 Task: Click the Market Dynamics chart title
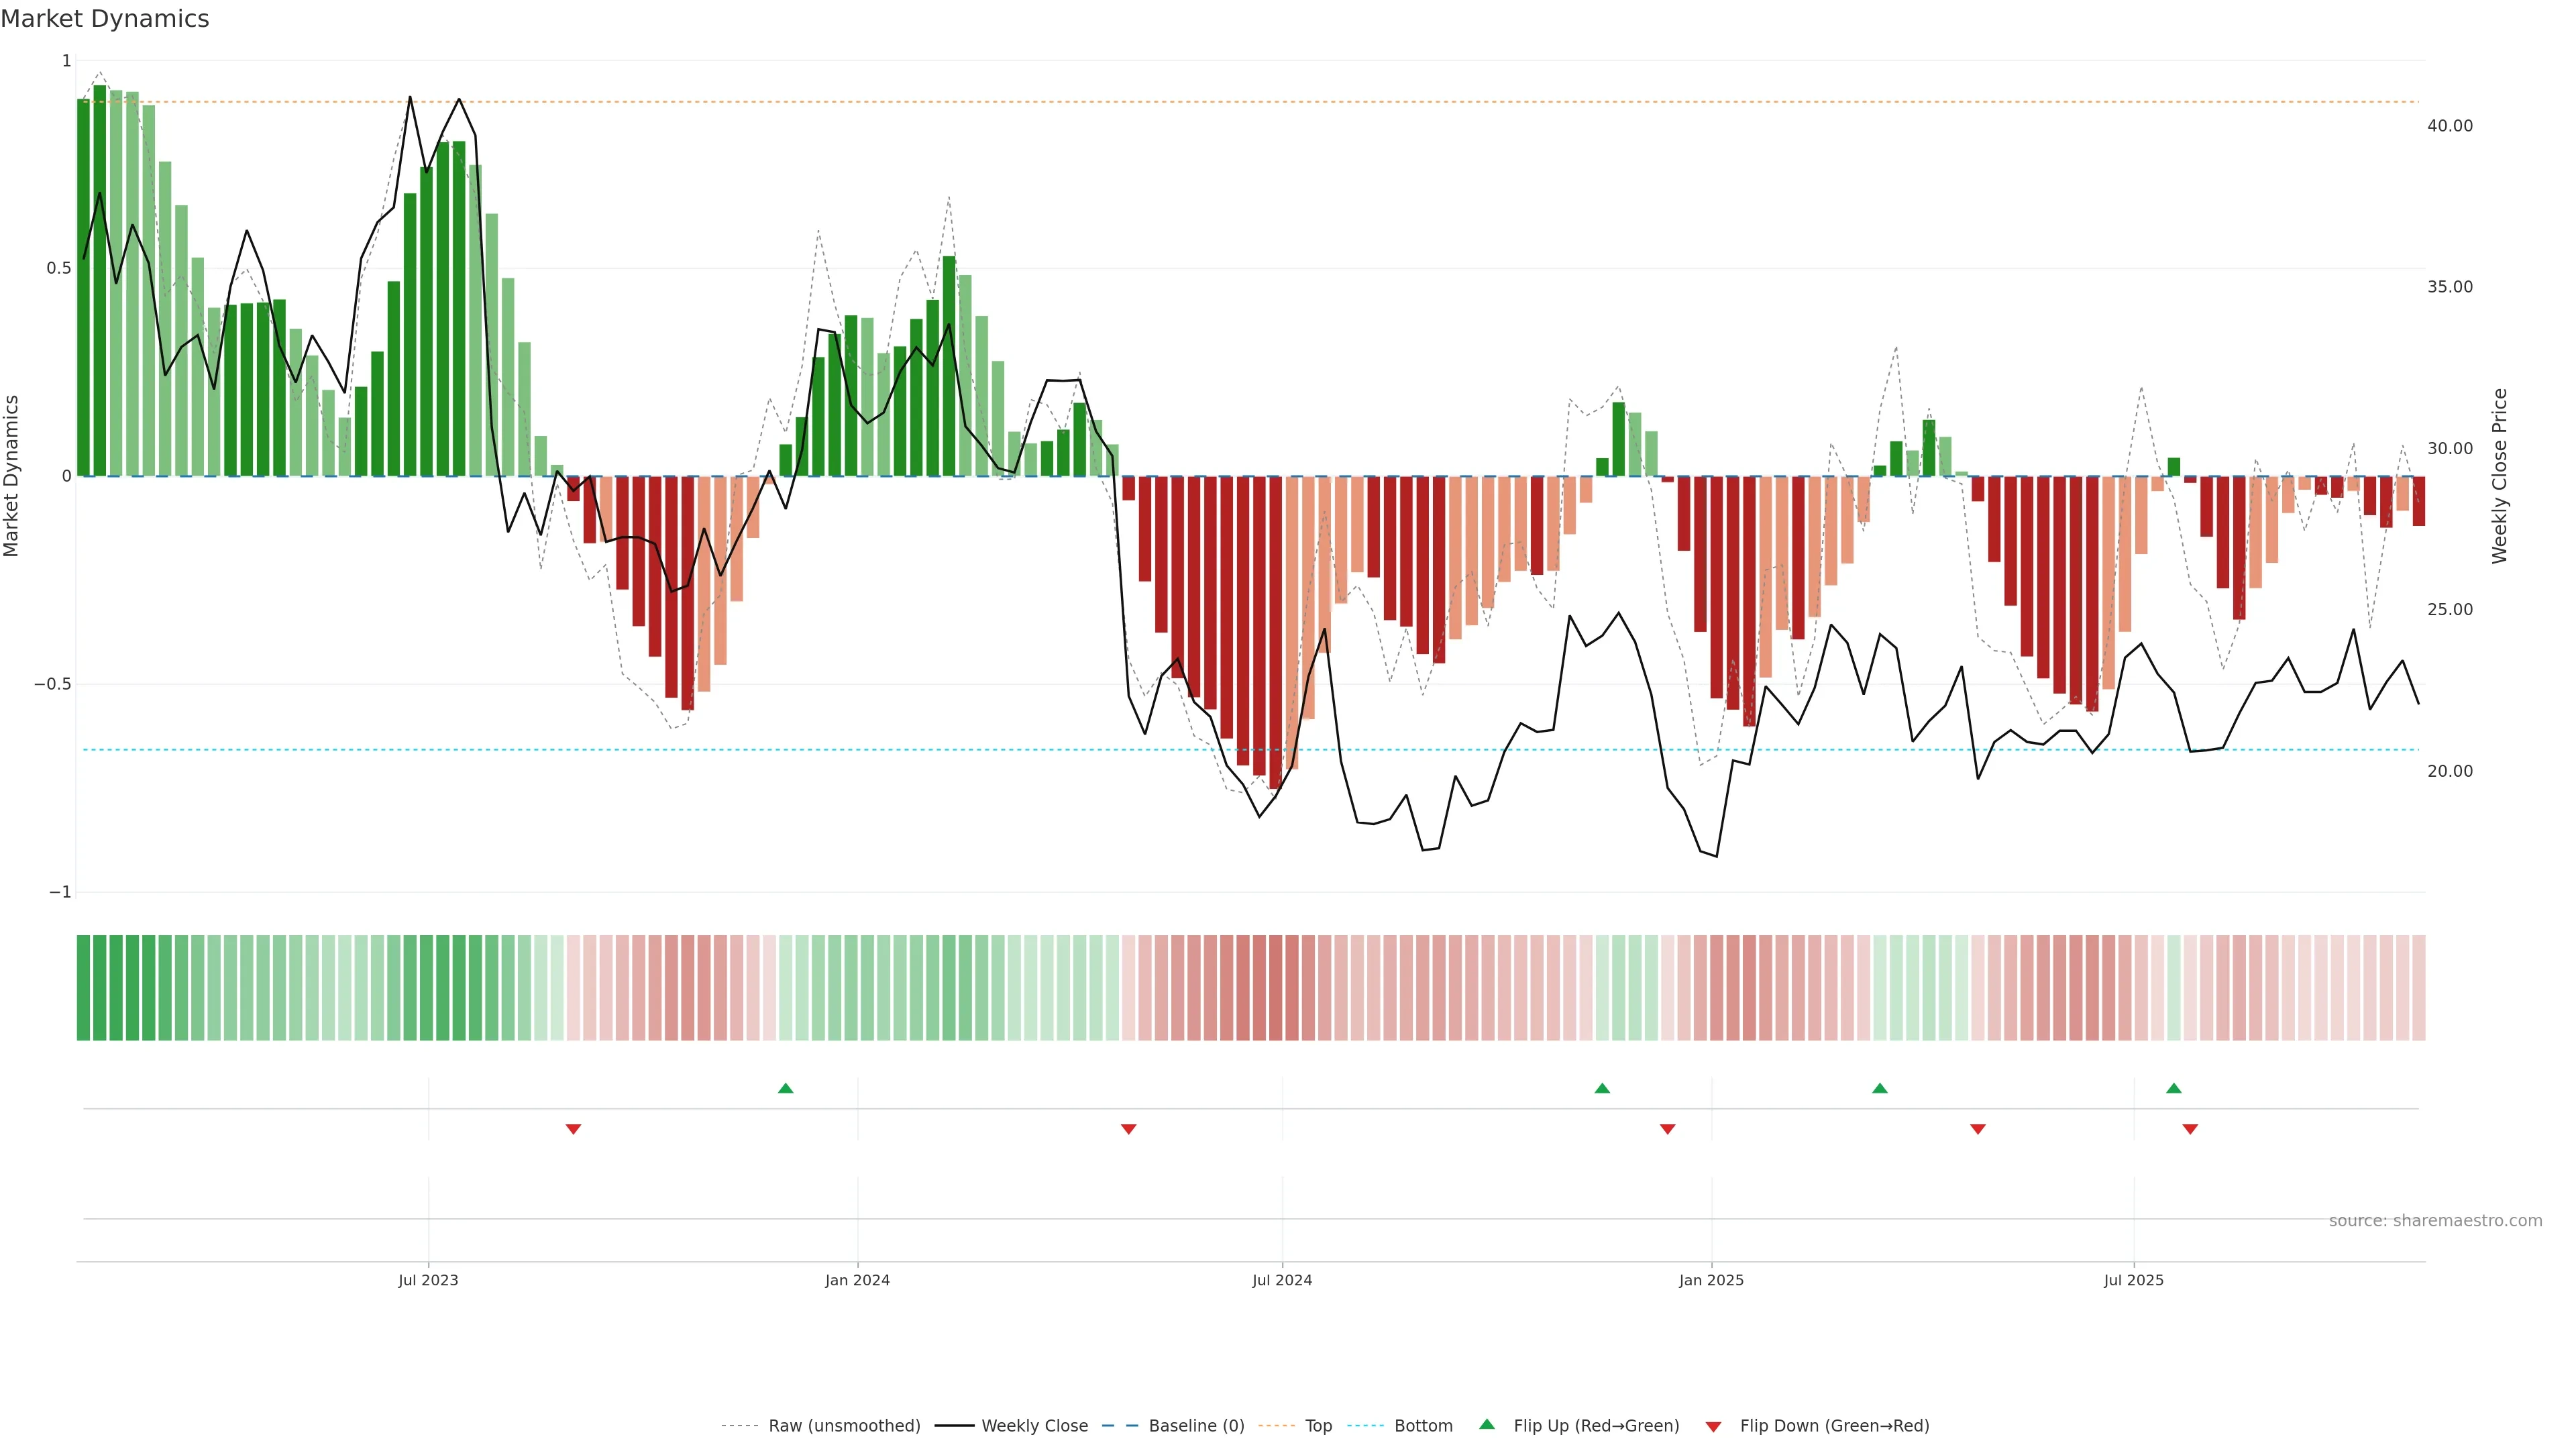click(105, 19)
